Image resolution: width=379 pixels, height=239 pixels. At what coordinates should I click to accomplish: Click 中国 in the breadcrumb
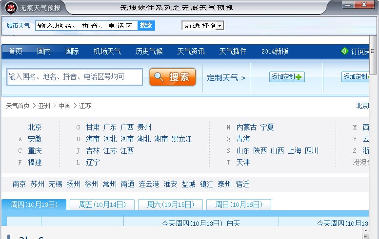pyautogui.click(x=65, y=106)
